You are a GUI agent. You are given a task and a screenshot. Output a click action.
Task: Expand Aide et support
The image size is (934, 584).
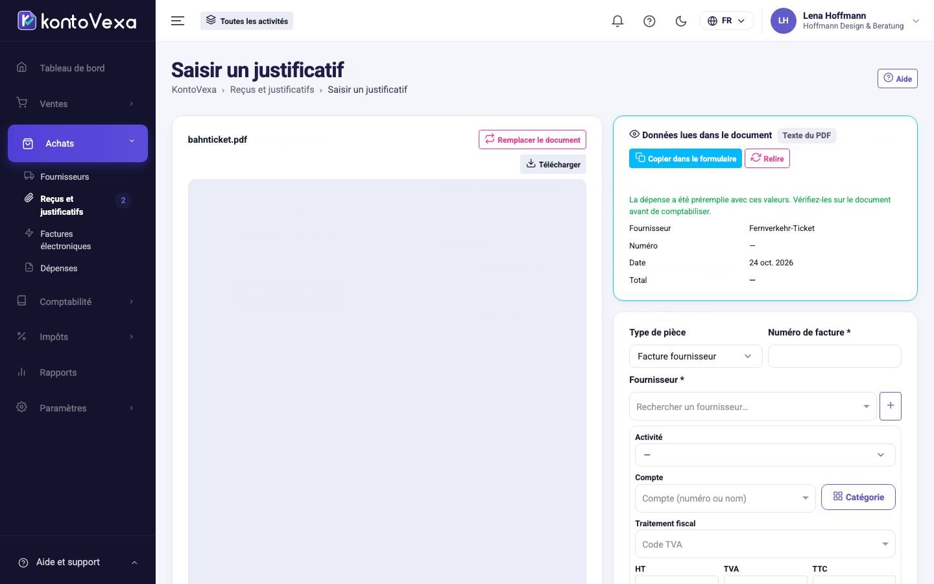point(78,562)
